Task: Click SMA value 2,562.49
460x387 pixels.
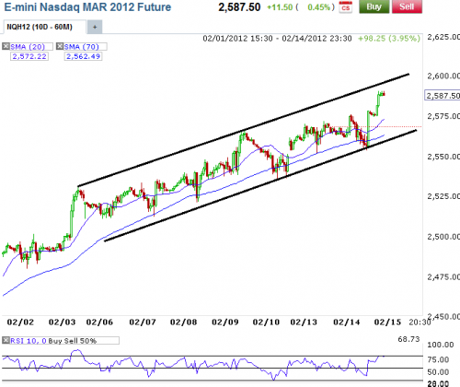Action: coord(83,56)
